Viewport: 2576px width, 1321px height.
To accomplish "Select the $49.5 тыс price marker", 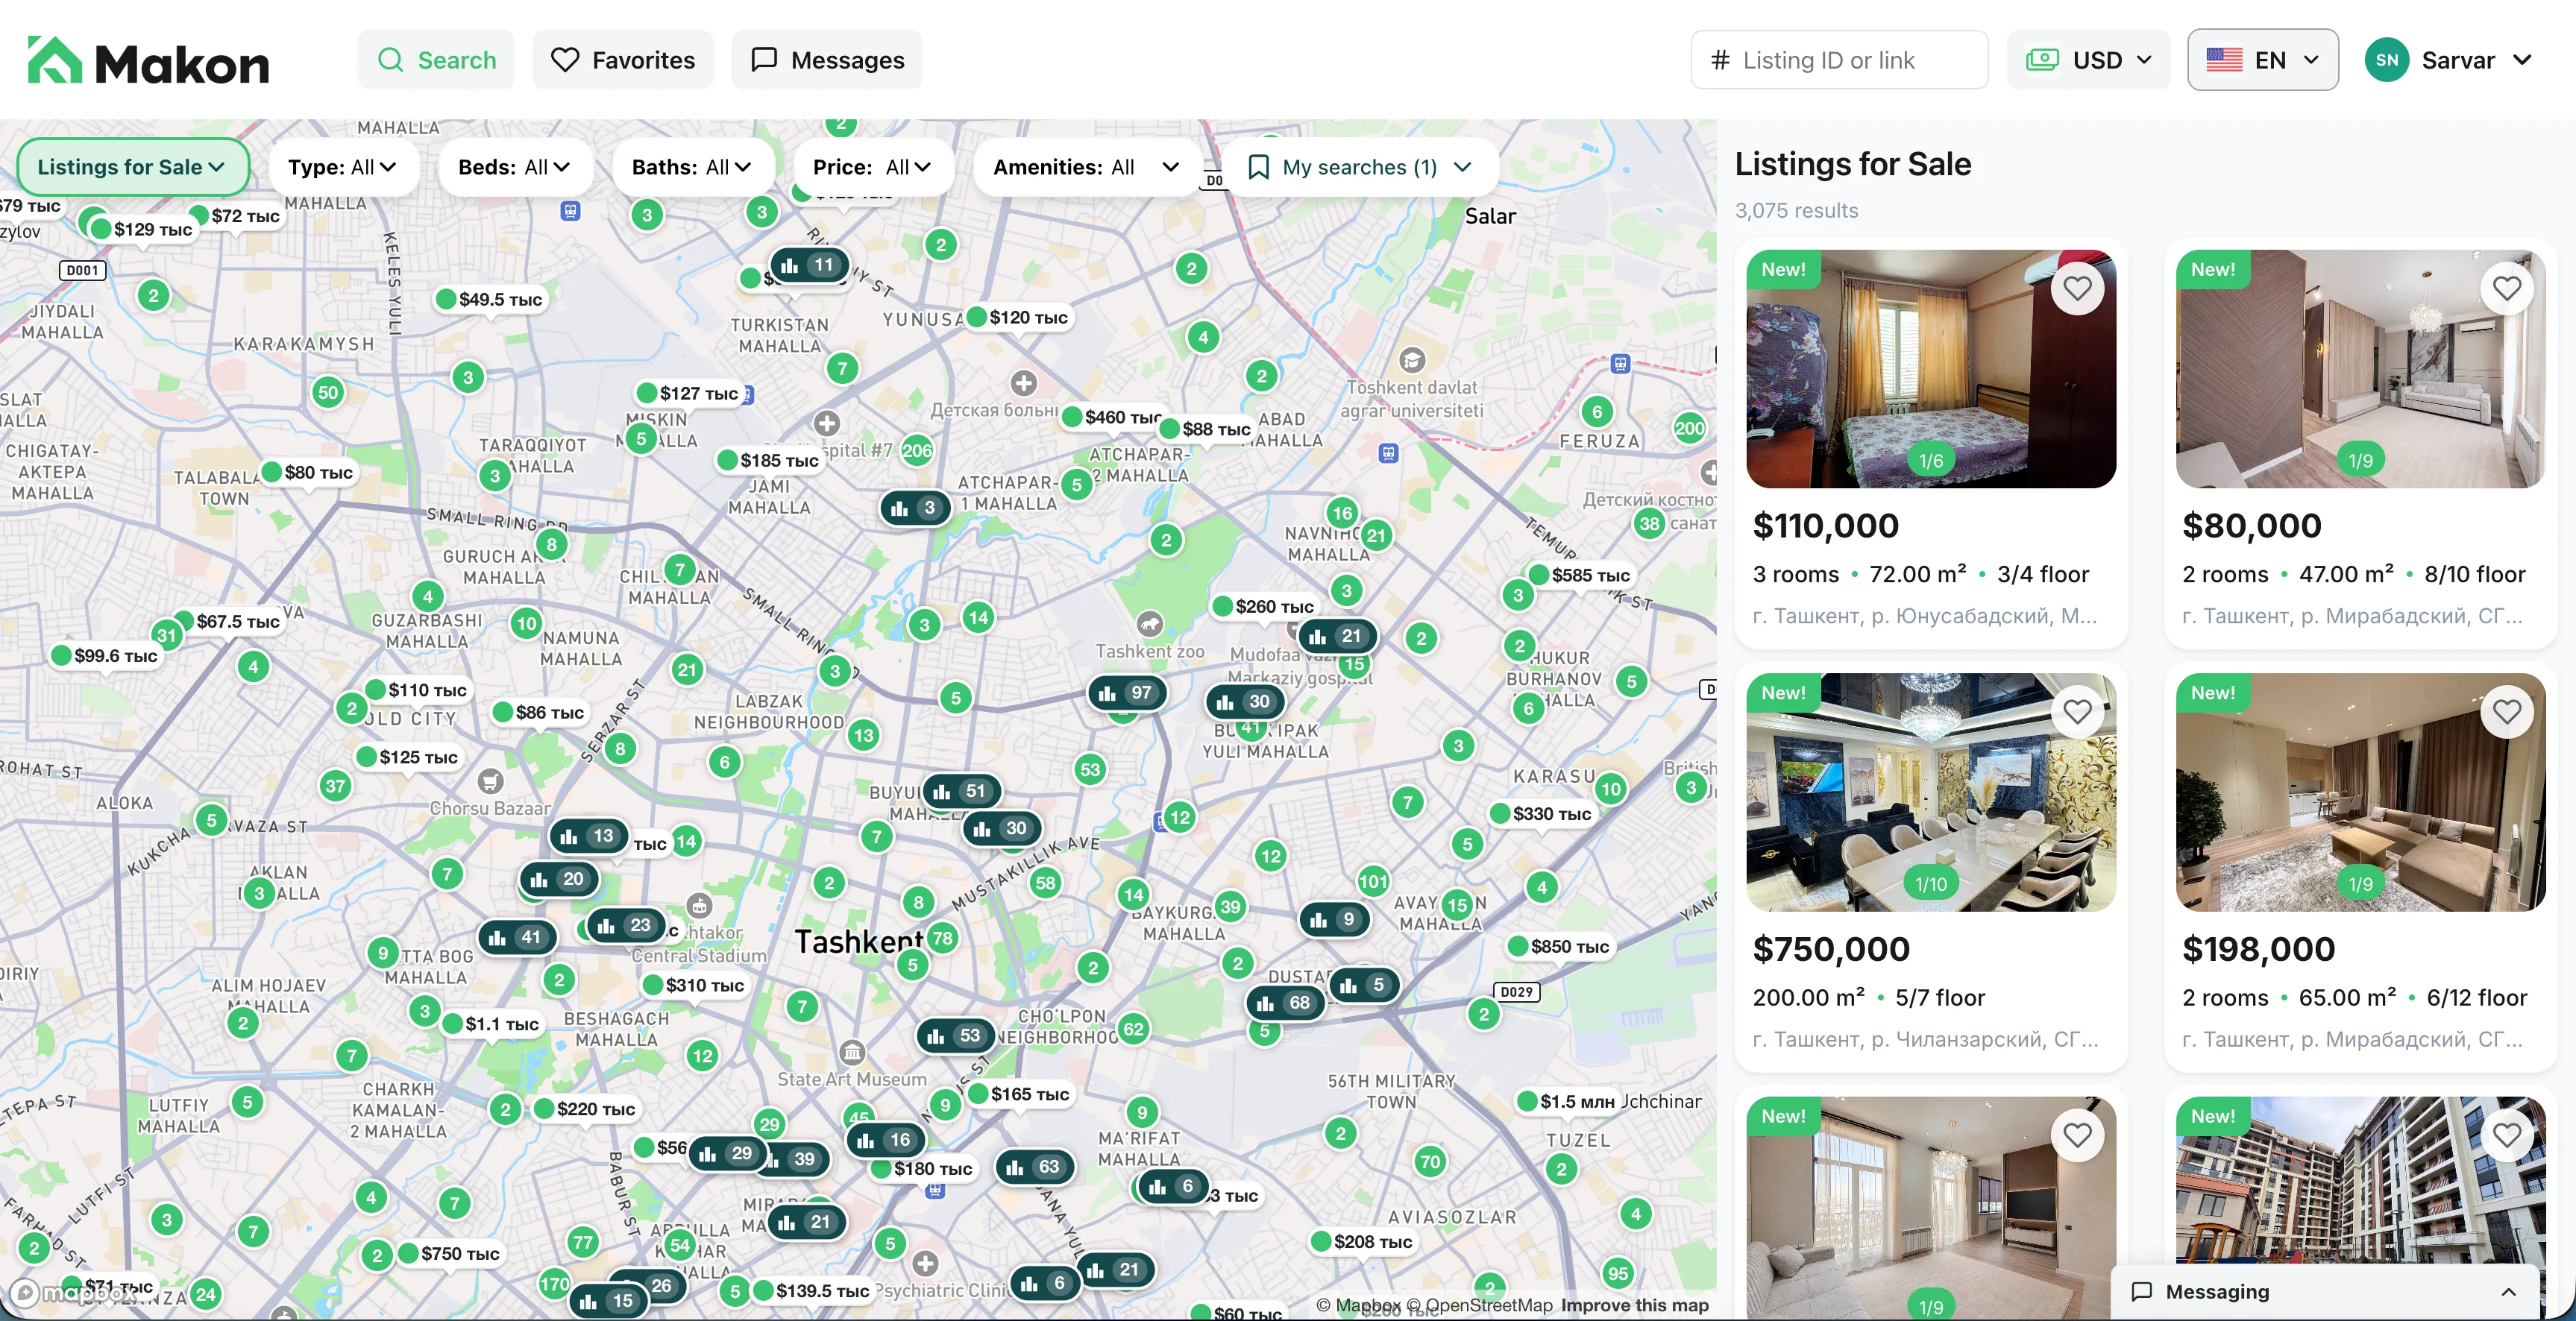I will [x=490, y=299].
